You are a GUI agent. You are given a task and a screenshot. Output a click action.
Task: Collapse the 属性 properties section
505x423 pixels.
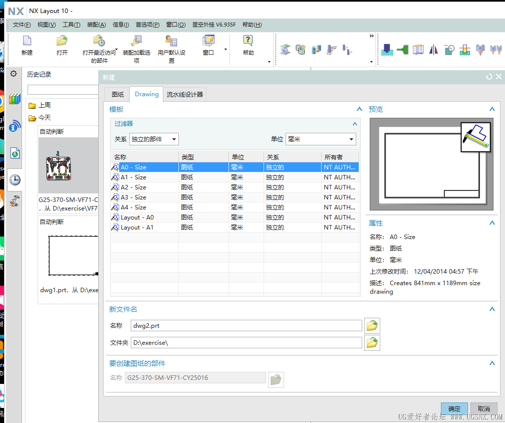tap(492, 223)
